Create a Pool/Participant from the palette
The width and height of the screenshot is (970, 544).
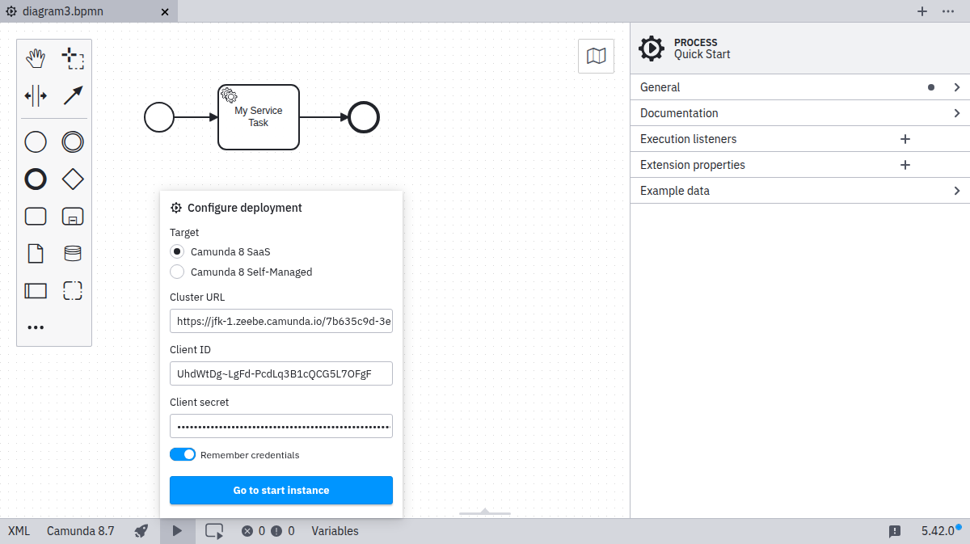pyautogui.click(x=36, y=290)
